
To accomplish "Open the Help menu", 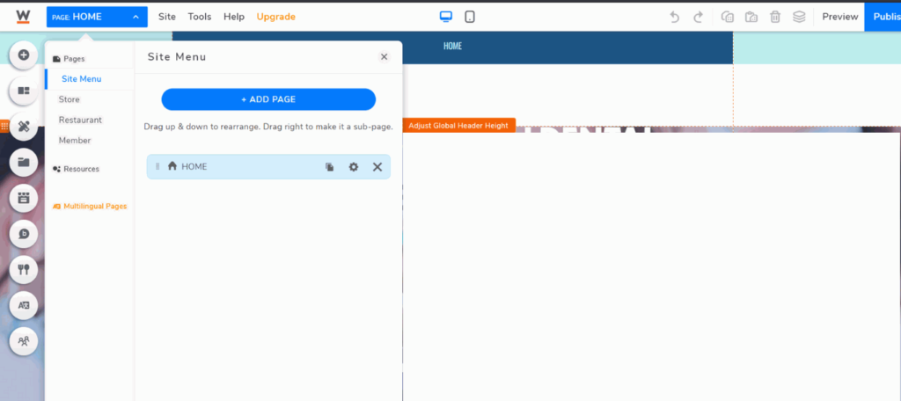I will (x=234, y=17).
